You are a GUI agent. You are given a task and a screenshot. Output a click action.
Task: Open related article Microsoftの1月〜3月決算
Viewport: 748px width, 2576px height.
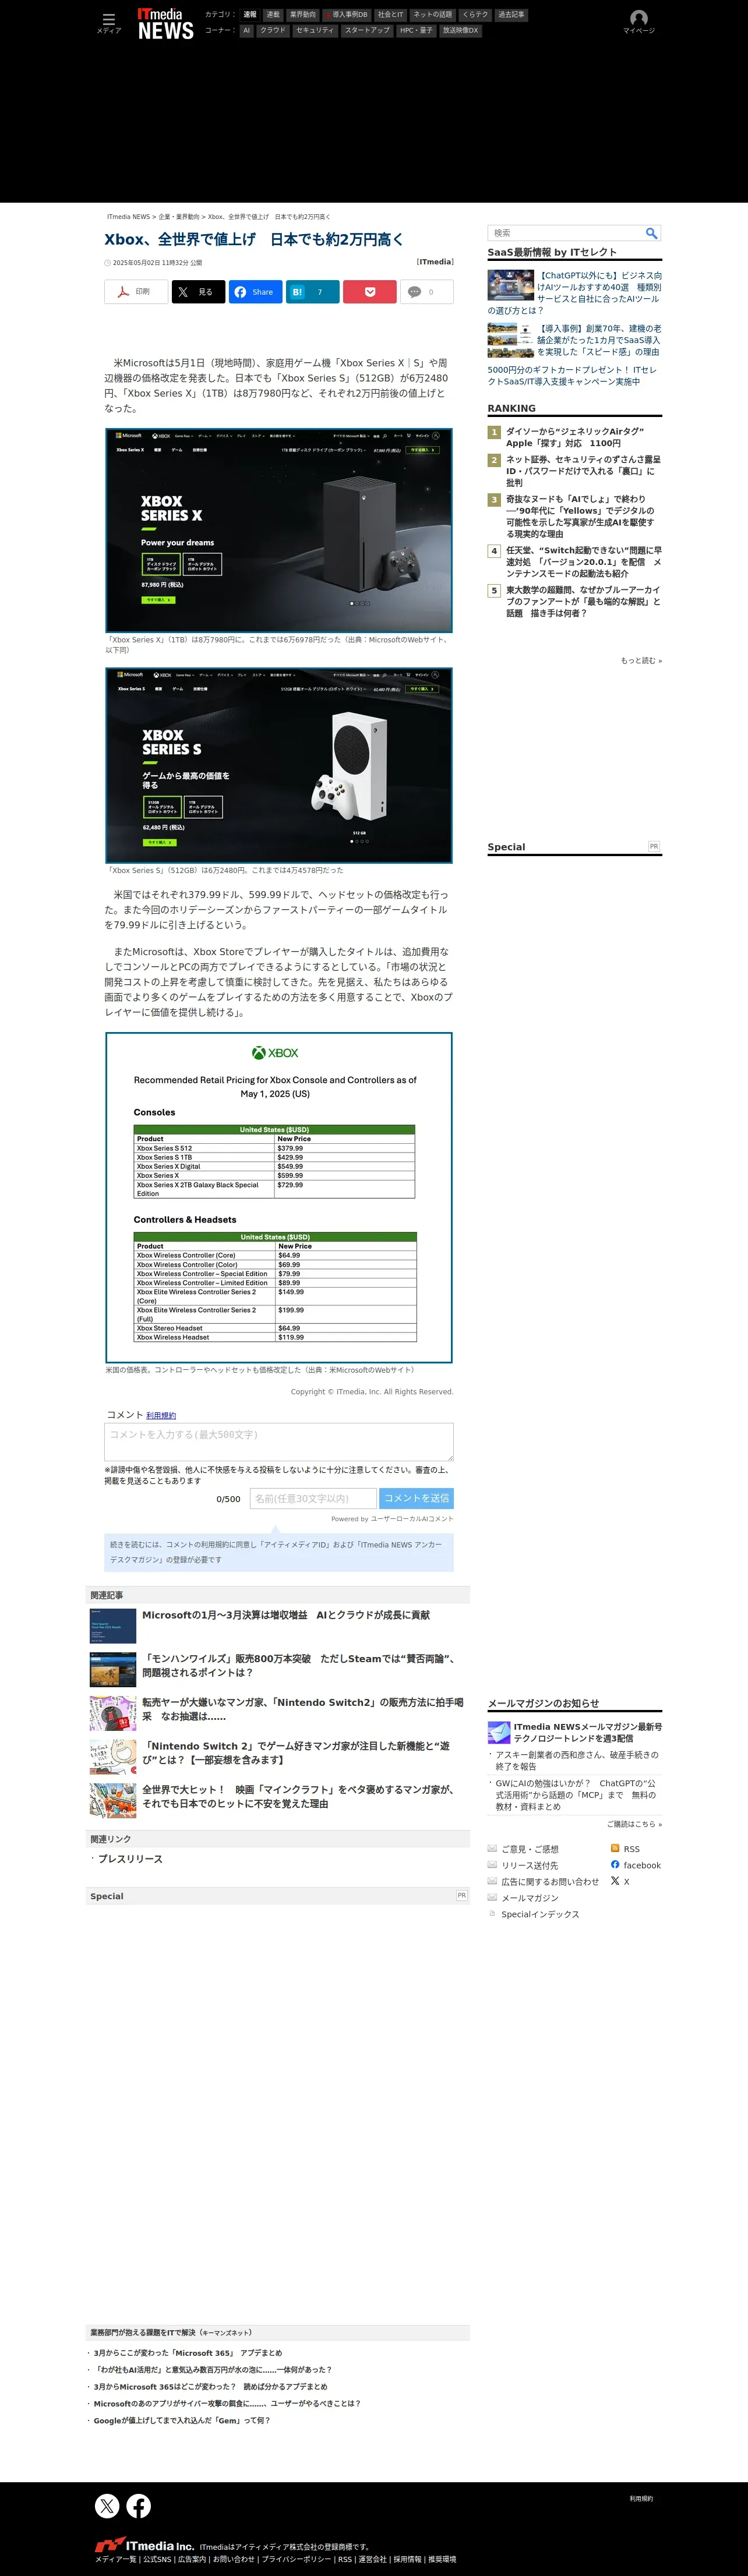click(x=286, y=1615)
